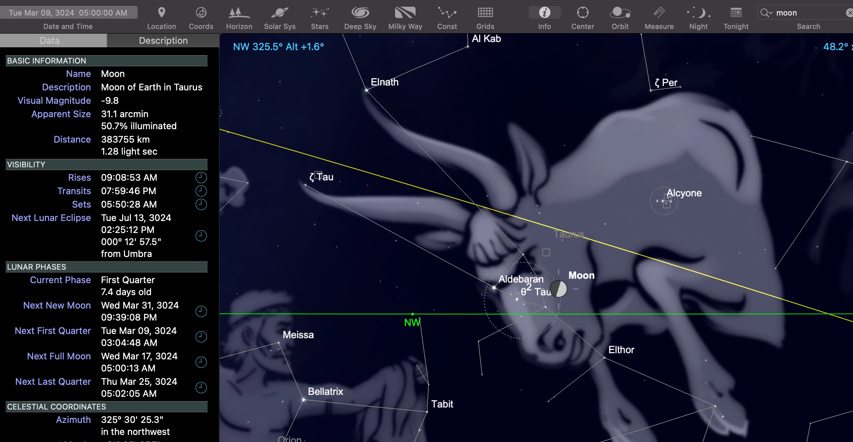
Task: Select the Data tab
Action: point(50,41)
